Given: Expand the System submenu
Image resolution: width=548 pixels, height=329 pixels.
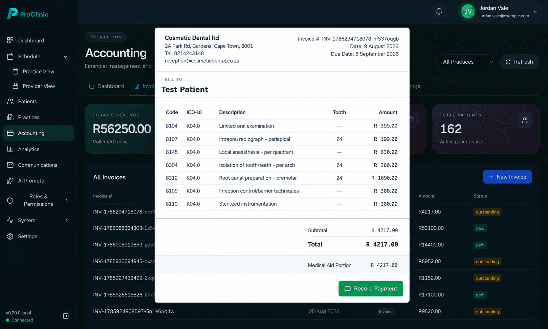Looking at the screenshot, I should click(66, 220).
